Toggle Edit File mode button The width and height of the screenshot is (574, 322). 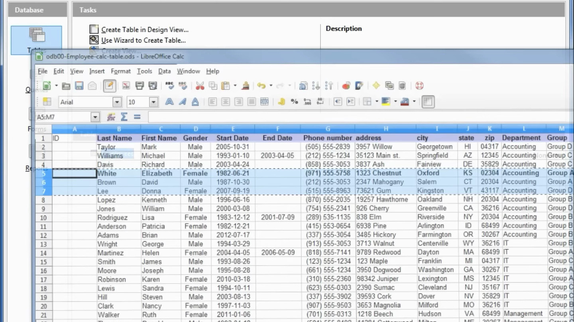tap(110, 85)
